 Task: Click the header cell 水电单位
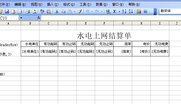(x=30, y=44)
